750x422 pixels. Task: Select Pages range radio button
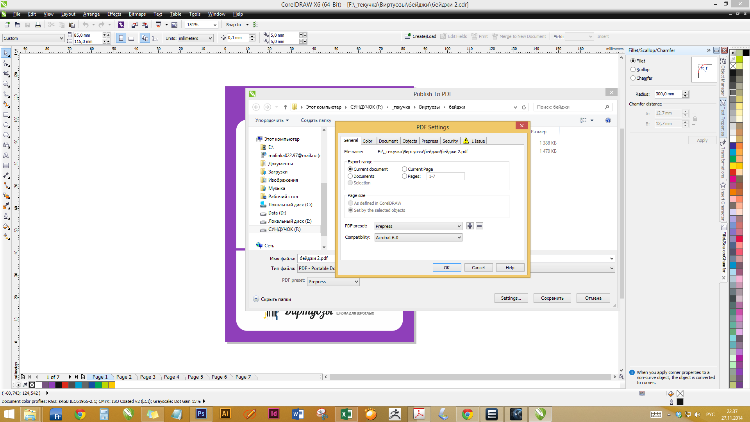coord(405,176)
